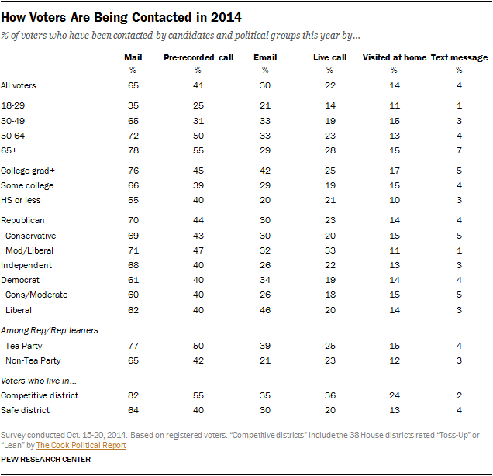Click the PEW RESEARCH CENTER footer text

[47, 460]
